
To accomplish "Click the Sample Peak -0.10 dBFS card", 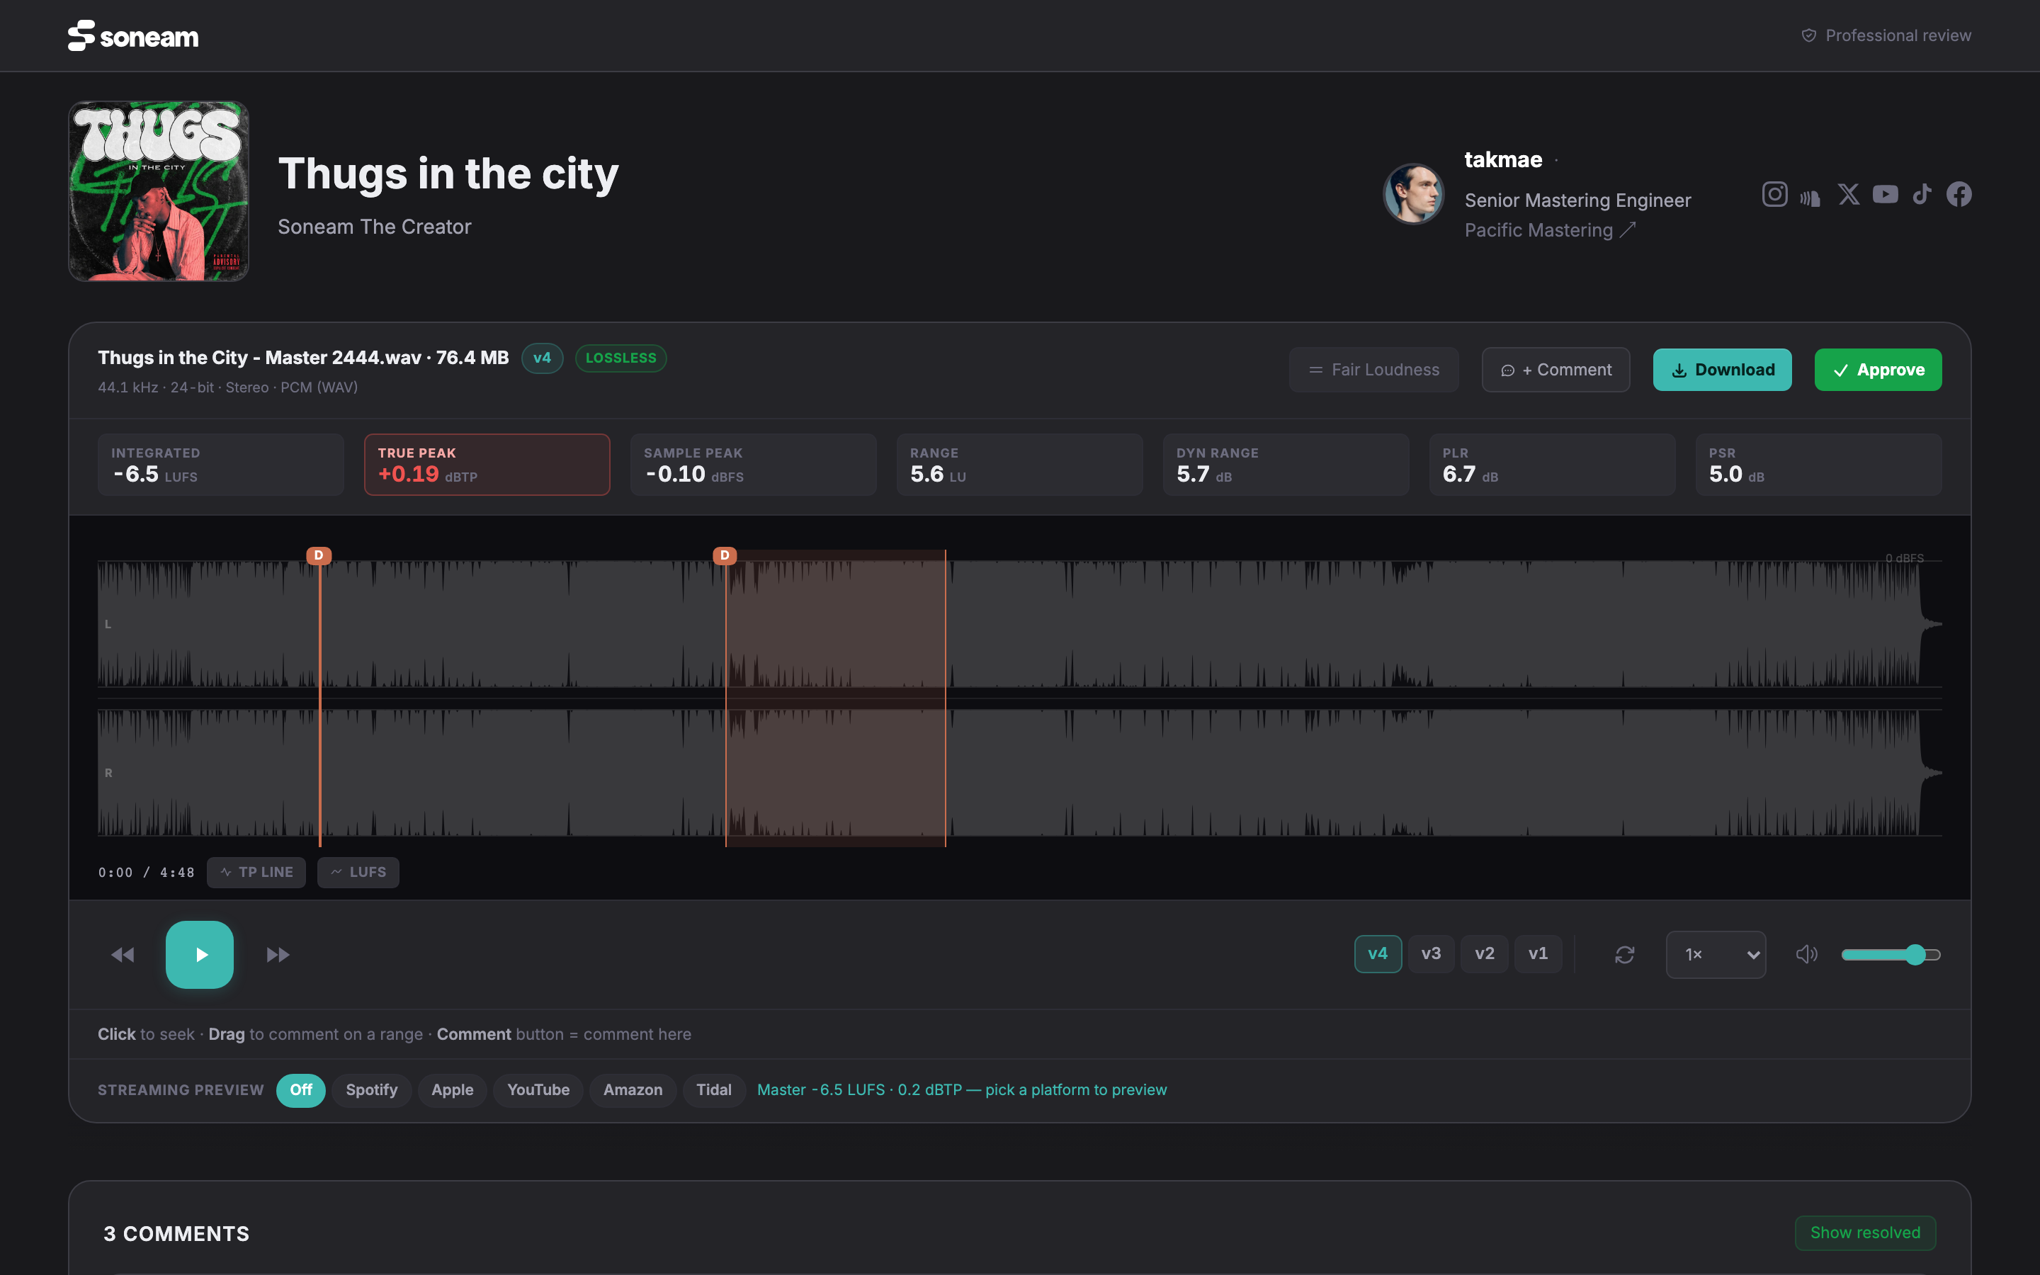I will coord(754,465).
